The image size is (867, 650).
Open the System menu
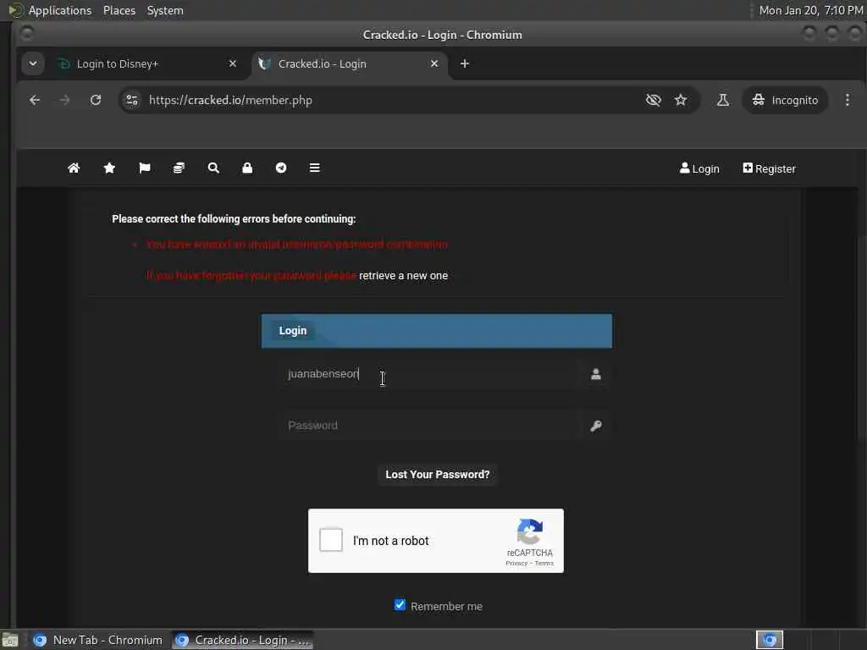pos(165,10)
